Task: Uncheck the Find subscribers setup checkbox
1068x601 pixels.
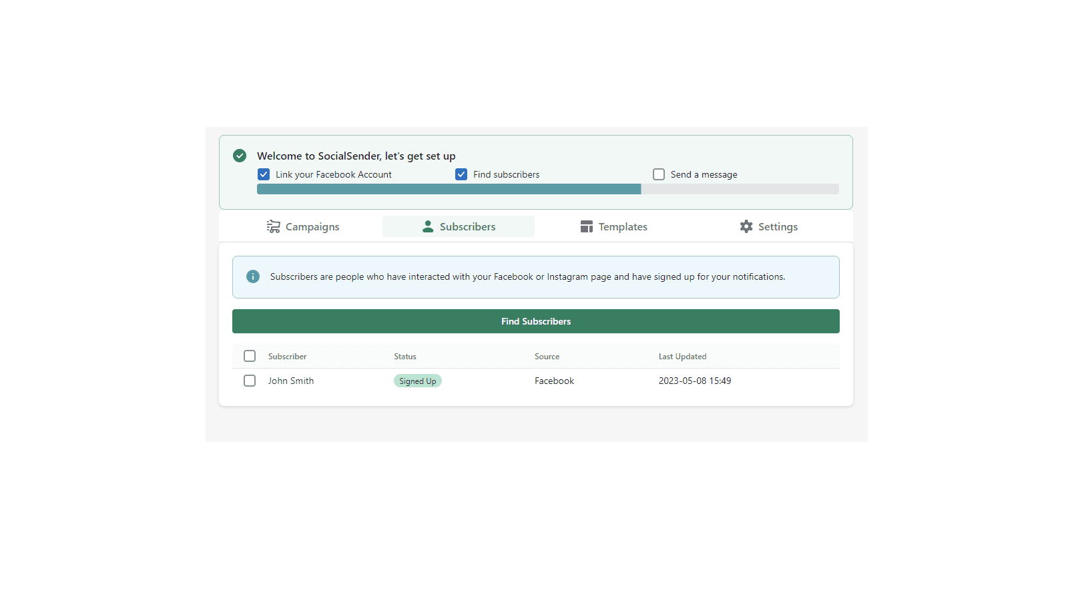Action: pyautogui.click(x=461, y=174)
